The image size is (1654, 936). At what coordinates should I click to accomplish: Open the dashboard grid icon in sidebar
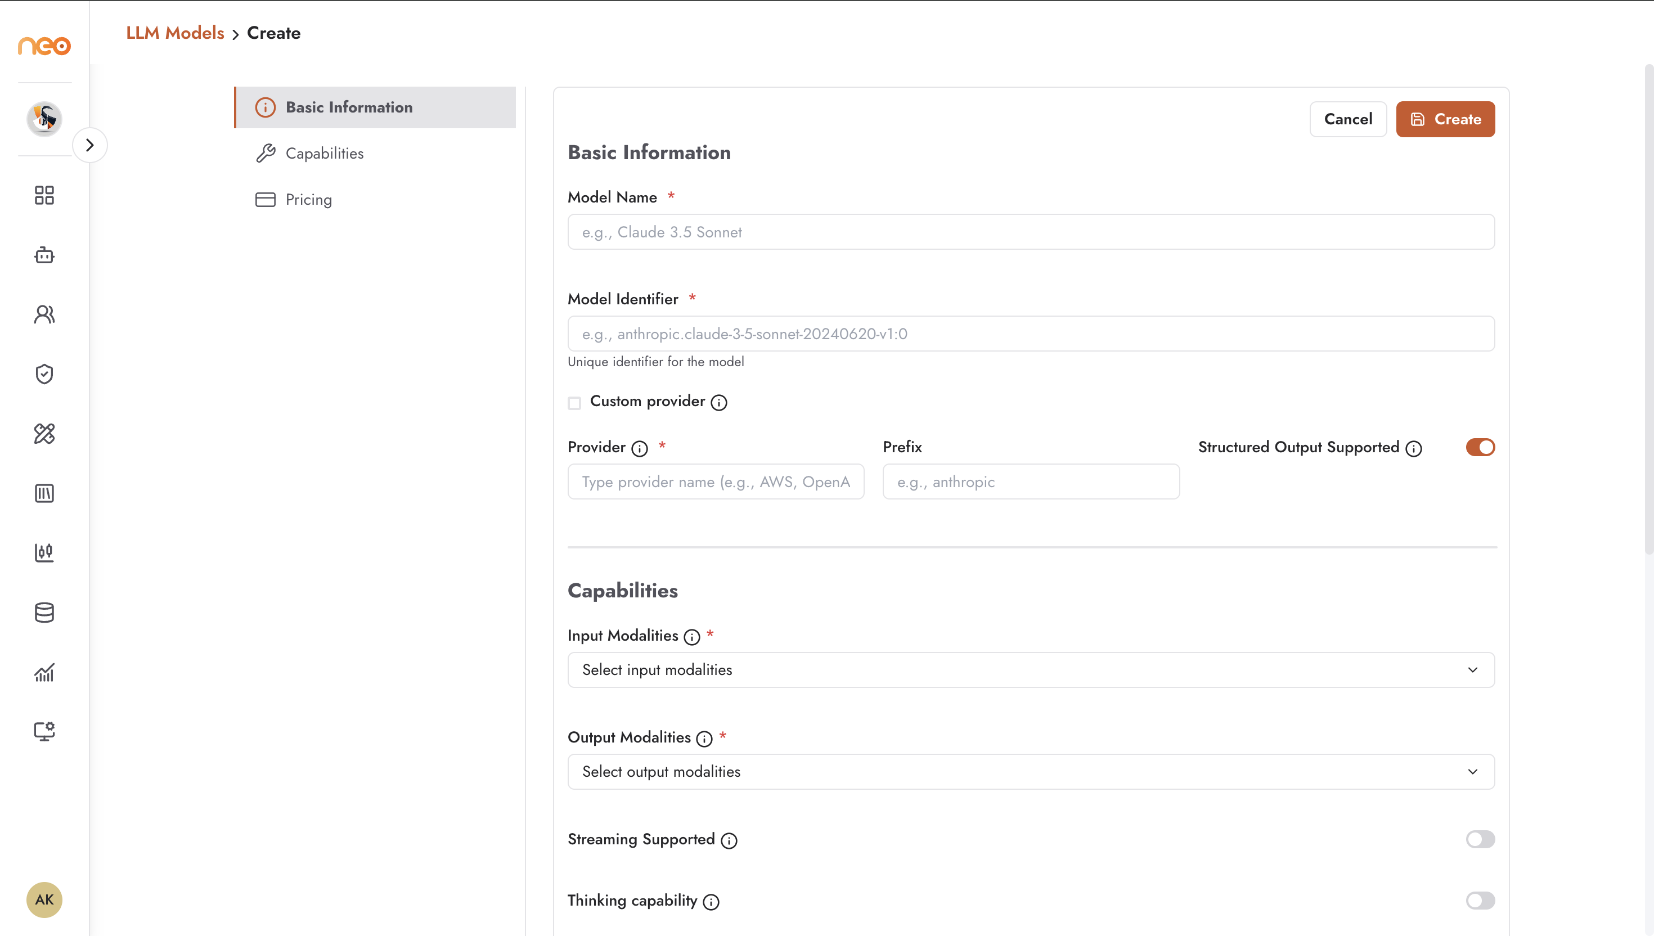click(x=44, y=195)
